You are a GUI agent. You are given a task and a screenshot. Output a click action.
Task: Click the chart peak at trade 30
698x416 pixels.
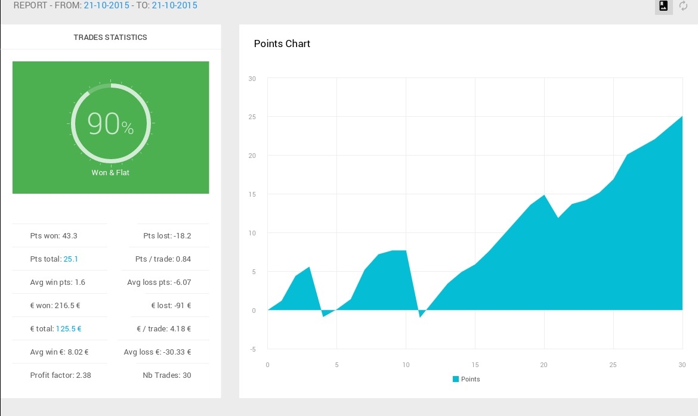(682, 117)
